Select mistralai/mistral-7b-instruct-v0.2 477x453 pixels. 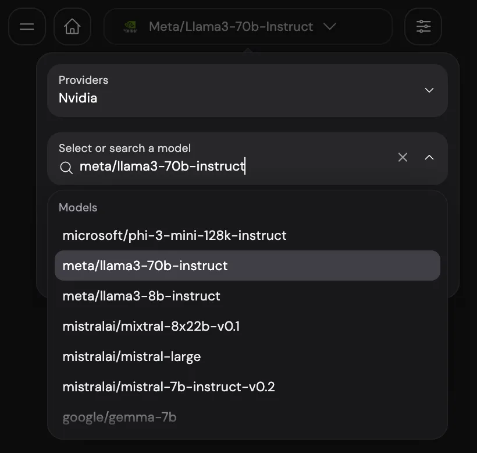(169, 387)
